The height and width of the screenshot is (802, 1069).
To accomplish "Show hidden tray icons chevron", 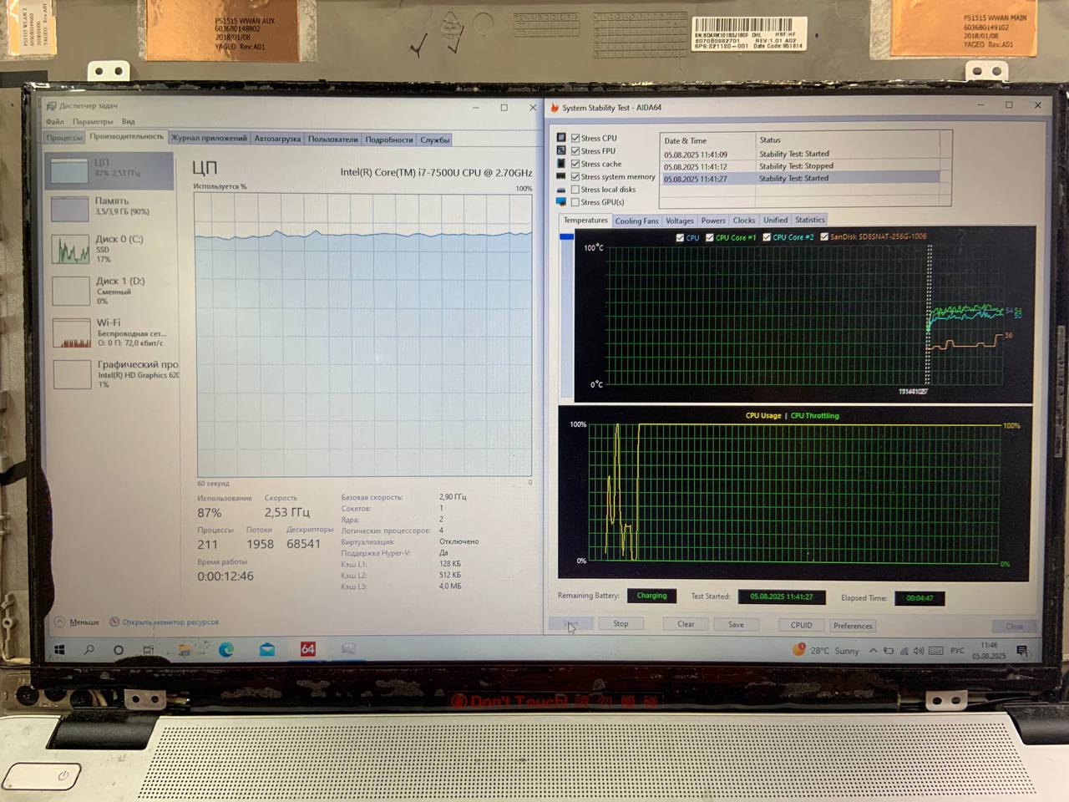I will (874, 651).
